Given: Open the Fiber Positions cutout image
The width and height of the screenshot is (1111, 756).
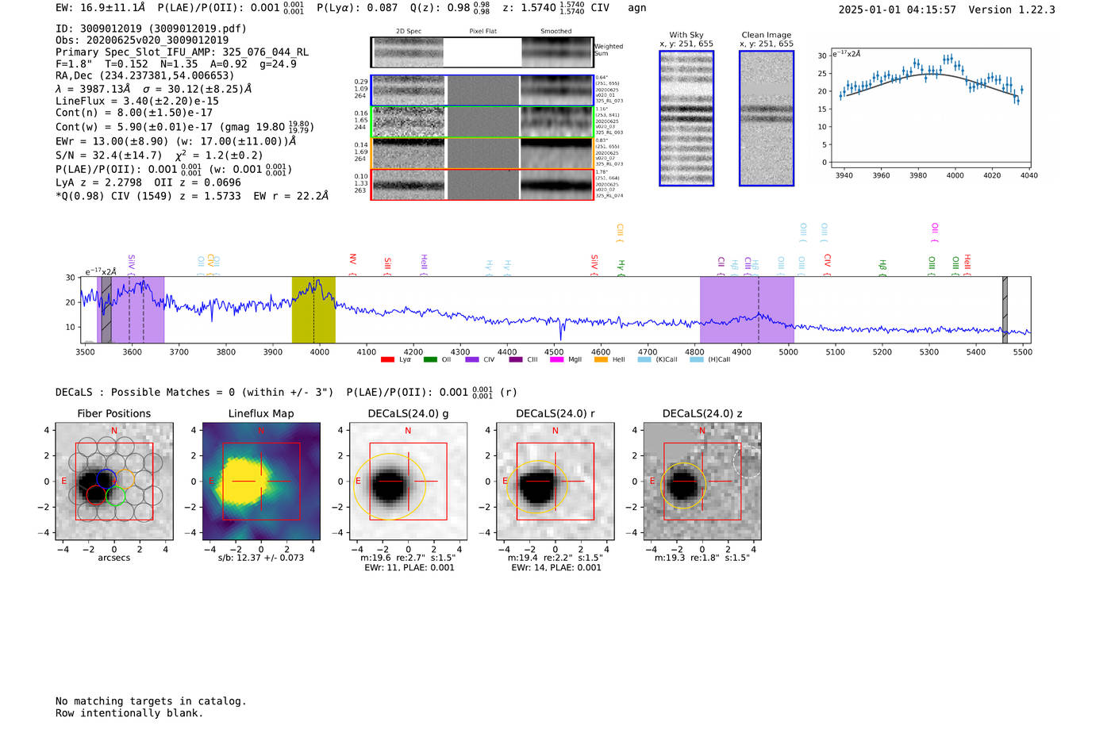Looking at the screenshot, I should click(x=114, y=482).
